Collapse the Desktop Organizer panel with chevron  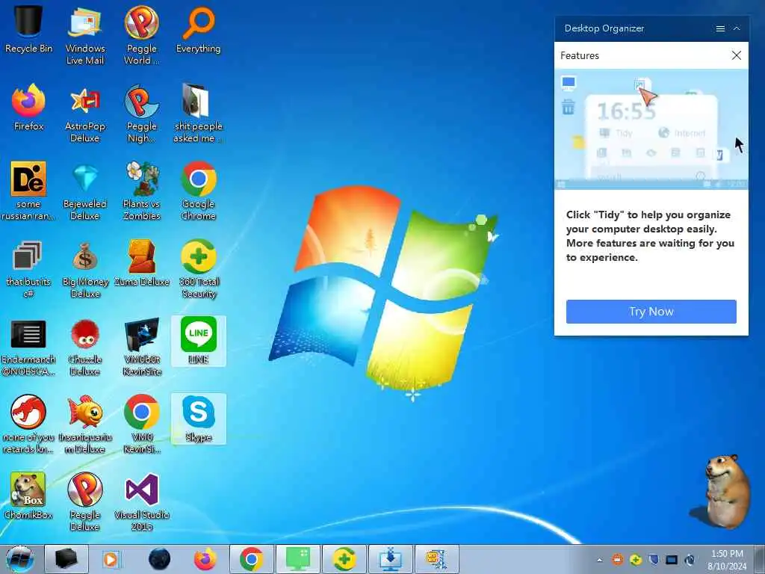pyautogui.click(x=737, y=29)
